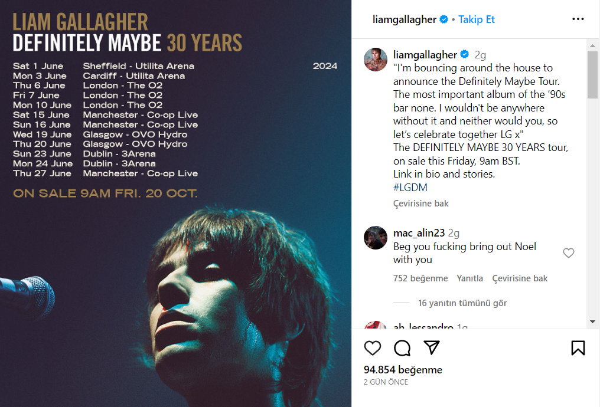
Task: Save the post with the bookmark icon
Action: coord(578,348)
